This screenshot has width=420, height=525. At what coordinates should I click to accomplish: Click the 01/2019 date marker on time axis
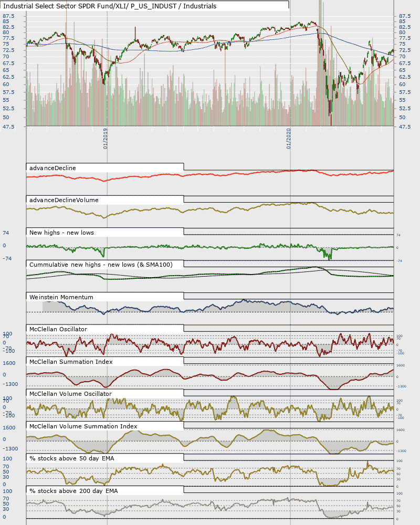(105, 139)
